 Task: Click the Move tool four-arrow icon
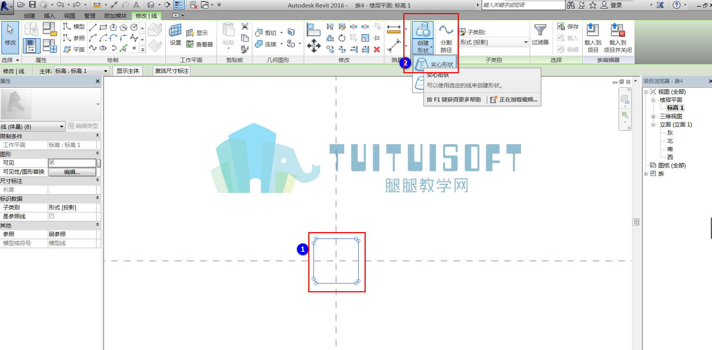314,46
